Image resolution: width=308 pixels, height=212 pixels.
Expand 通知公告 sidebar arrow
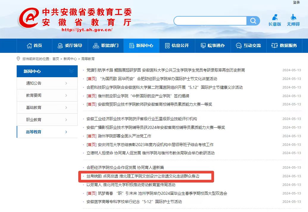click(x=66, y=83)
